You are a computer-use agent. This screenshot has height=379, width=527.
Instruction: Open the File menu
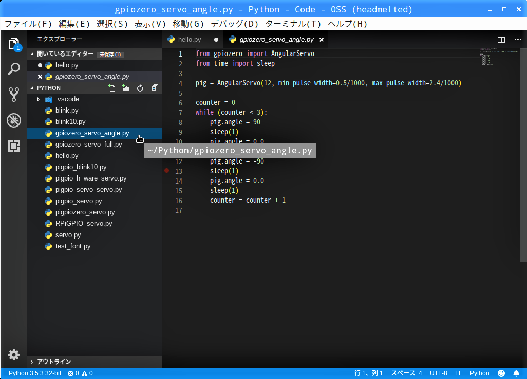[28, 24]
